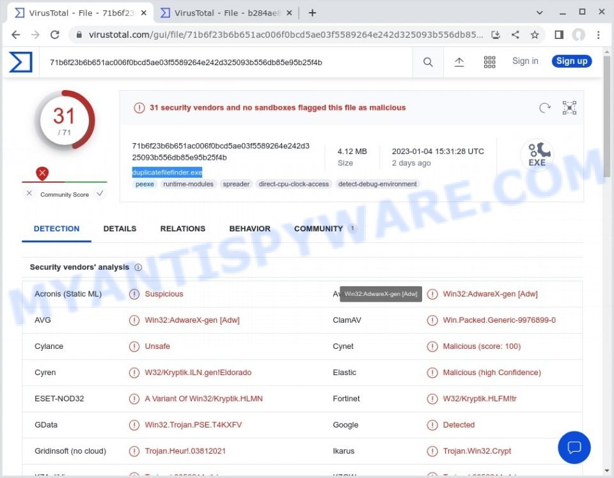Image resolution: width=614 pixels, height=478 pixels.
Task: Click Cynet Malicious (score: 100) result
Action: [x=482, y=346]
